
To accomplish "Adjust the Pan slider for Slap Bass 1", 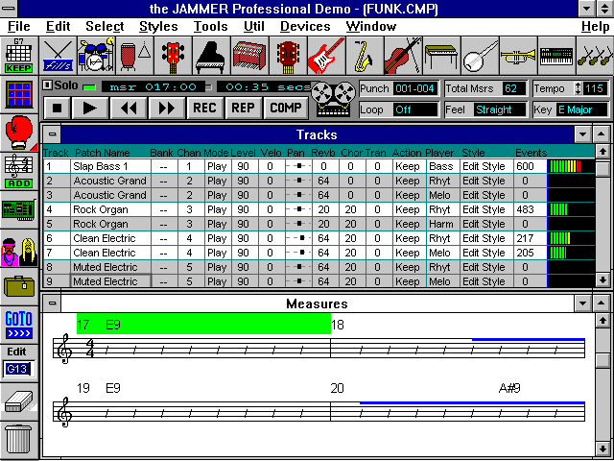I will [x=297, y=166].
